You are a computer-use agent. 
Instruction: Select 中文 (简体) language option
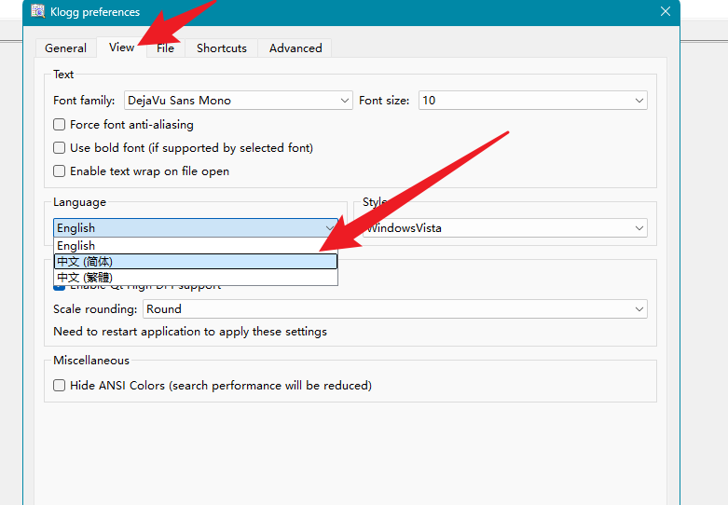[196, 261]
